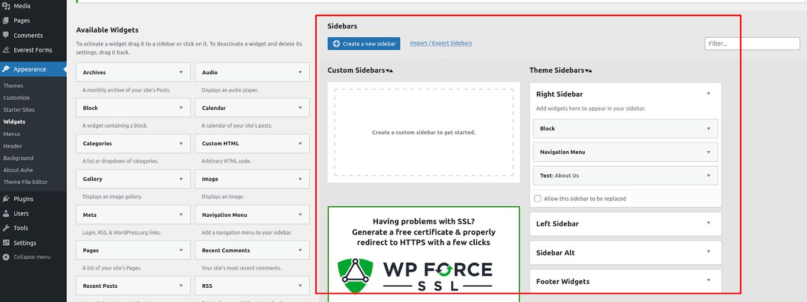Viewport: 807px width, 302px height.
Task: Open Menus submenu item
Action: (x=12, y=134)
